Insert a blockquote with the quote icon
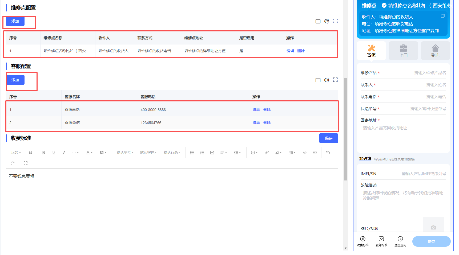This screenshot has width=459, height=255. (x=31, y=153)
